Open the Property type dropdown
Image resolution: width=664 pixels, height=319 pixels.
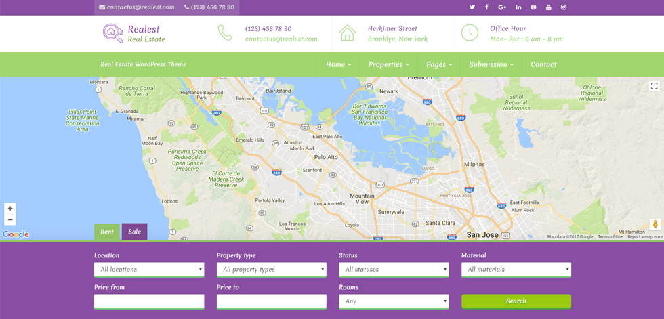coord(272,270)
